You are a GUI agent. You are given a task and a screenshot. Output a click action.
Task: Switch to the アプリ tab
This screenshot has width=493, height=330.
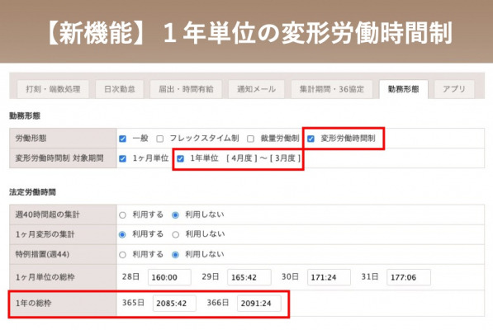pyautogui.click(x=454, y=89)
